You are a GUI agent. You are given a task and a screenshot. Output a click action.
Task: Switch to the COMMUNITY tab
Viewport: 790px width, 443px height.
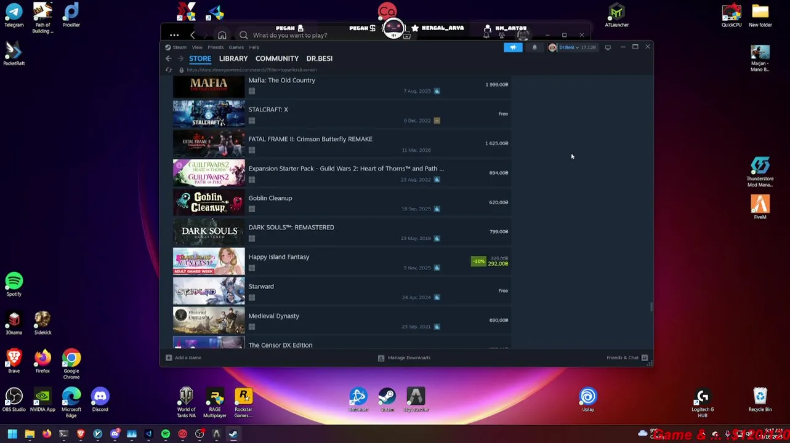point(277,58)
